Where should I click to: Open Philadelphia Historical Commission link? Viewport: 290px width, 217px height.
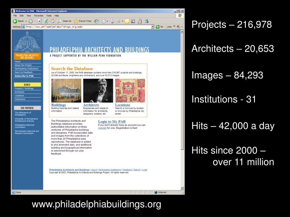pos(24,126)
